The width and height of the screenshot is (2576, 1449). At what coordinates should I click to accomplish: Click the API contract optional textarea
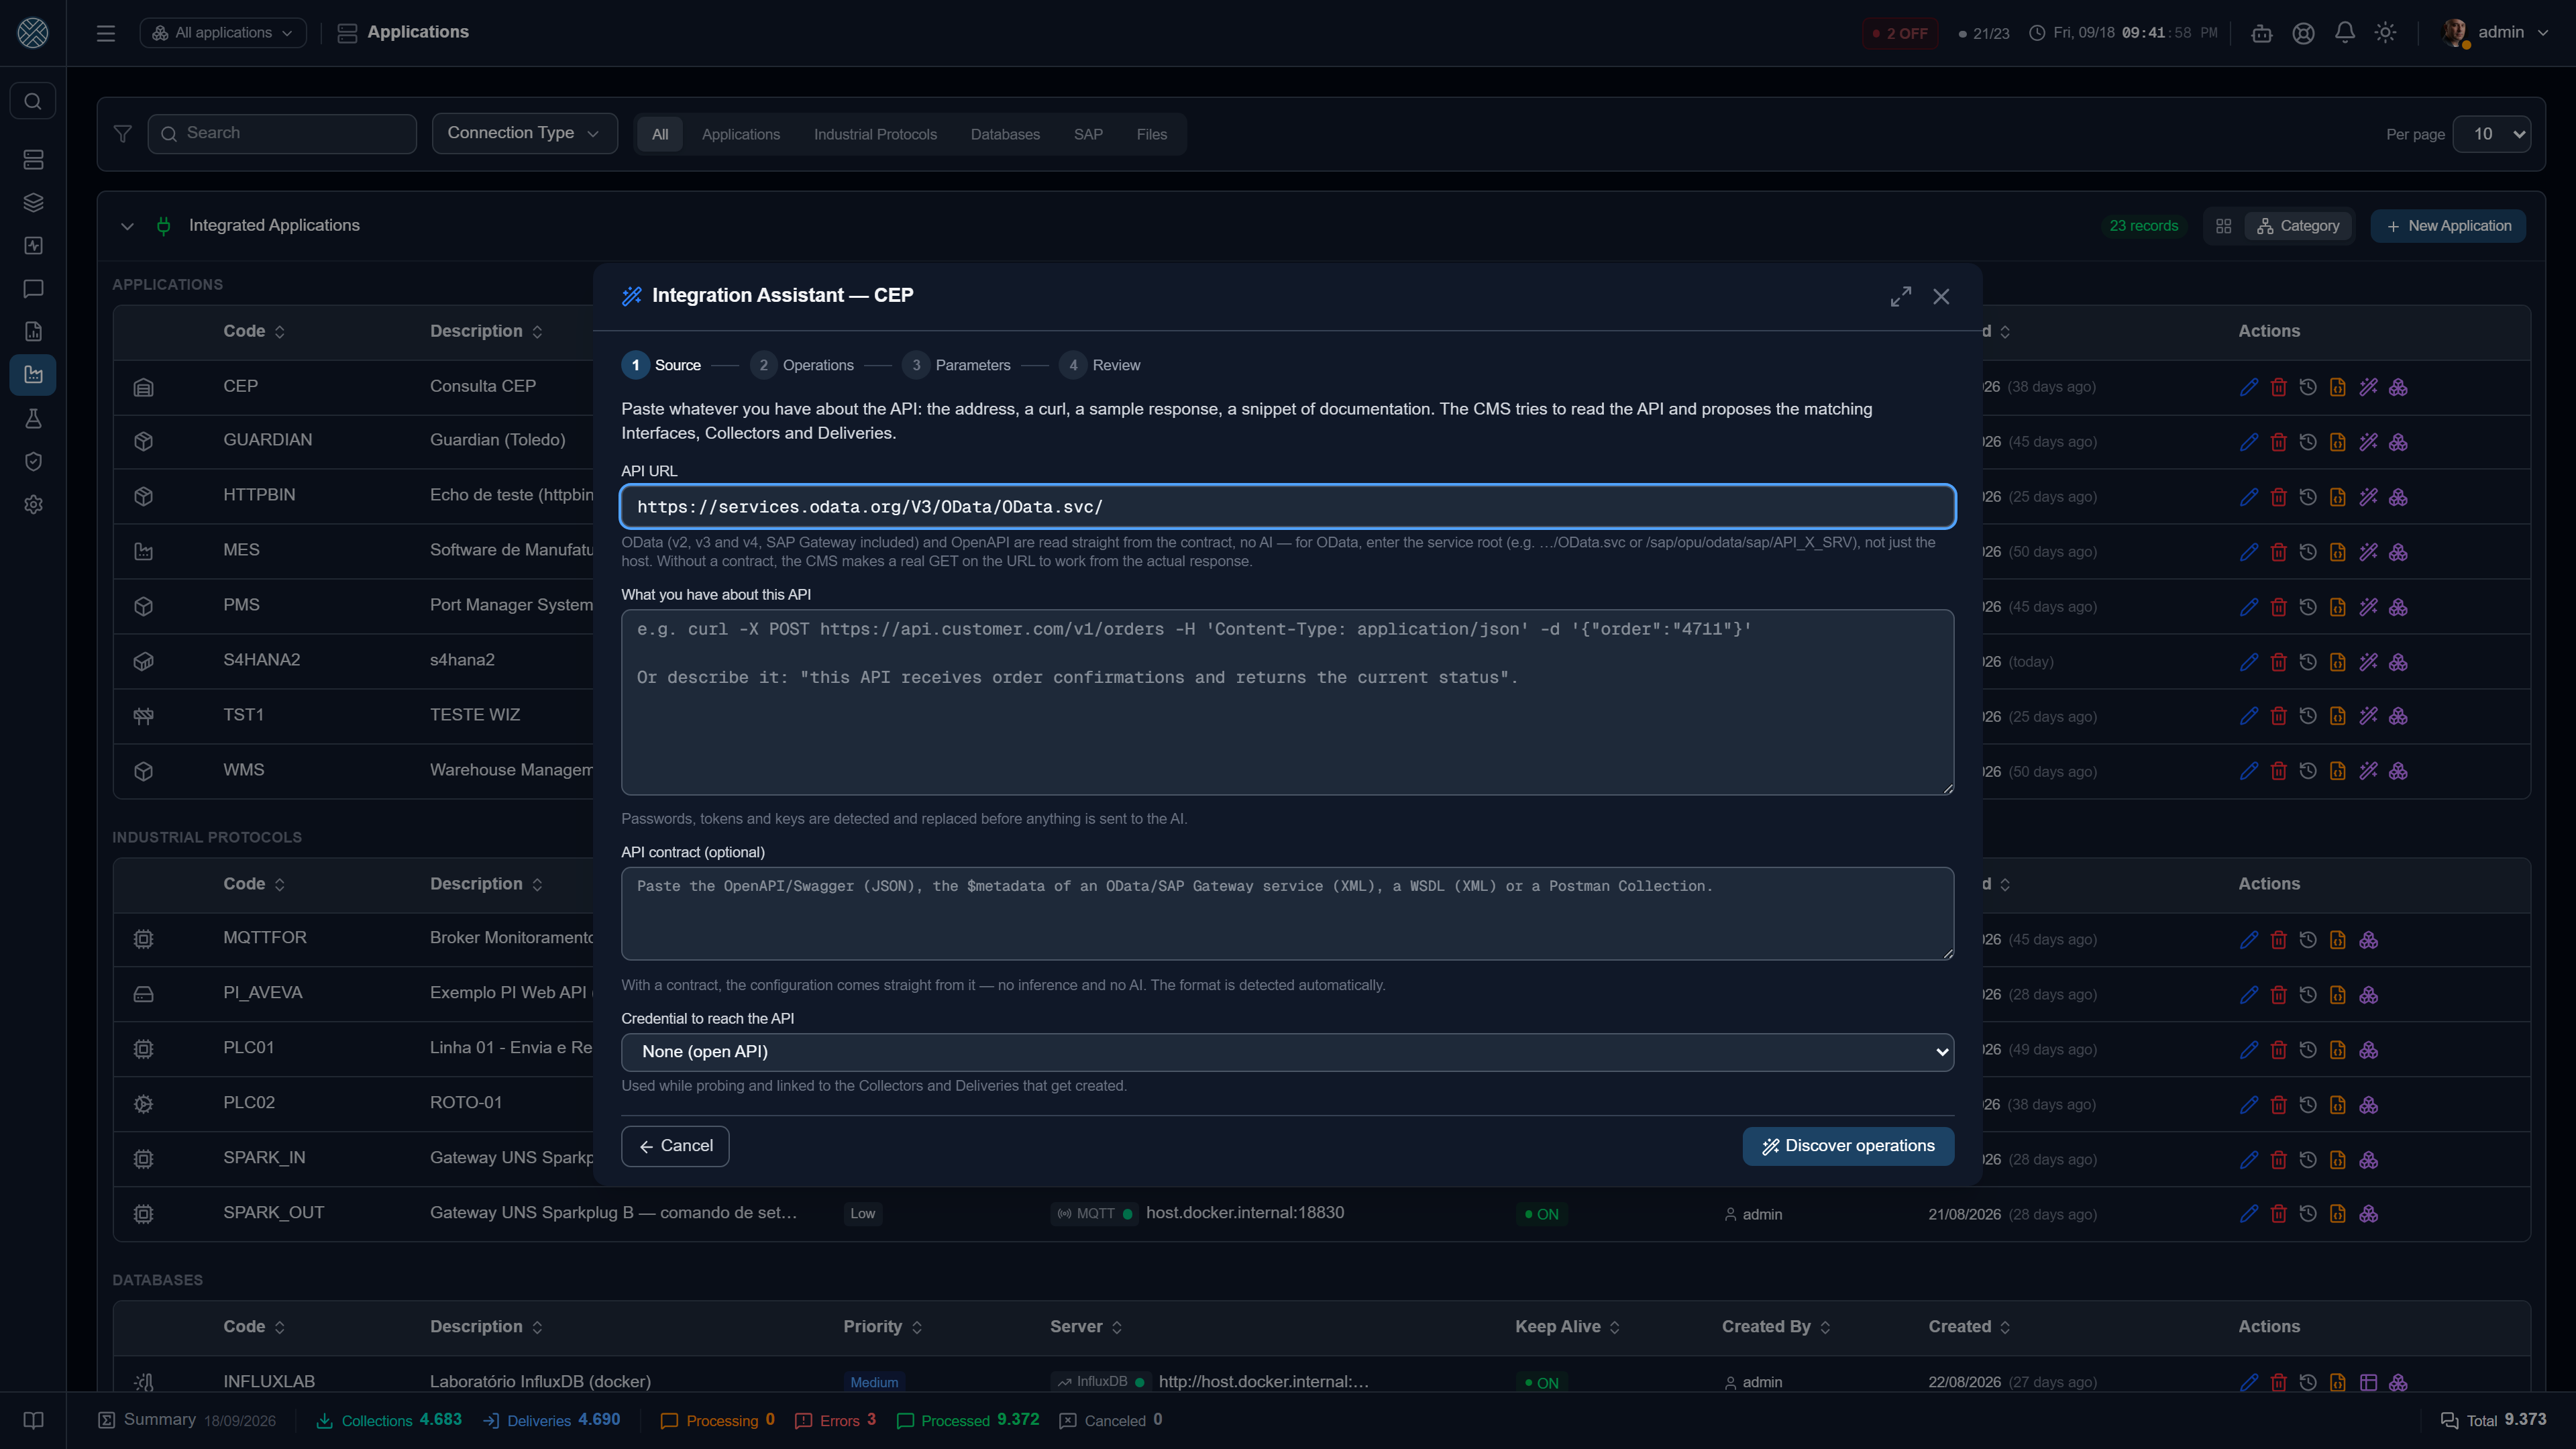(x=1287, y=914)
